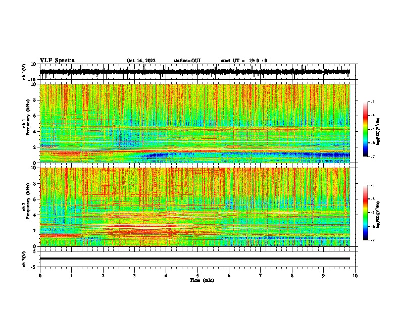Click the "8" kHz tick on the ch.1 spectrogram
This screenshot has height=309, width=400.
35,100
